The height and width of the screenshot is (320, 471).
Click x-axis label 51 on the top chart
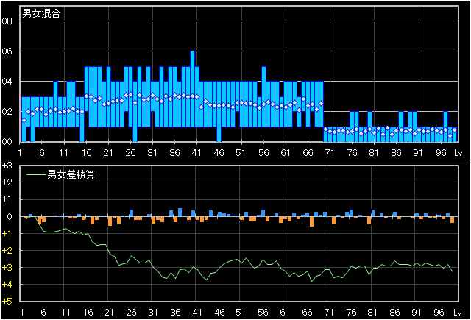pos(241,153)
